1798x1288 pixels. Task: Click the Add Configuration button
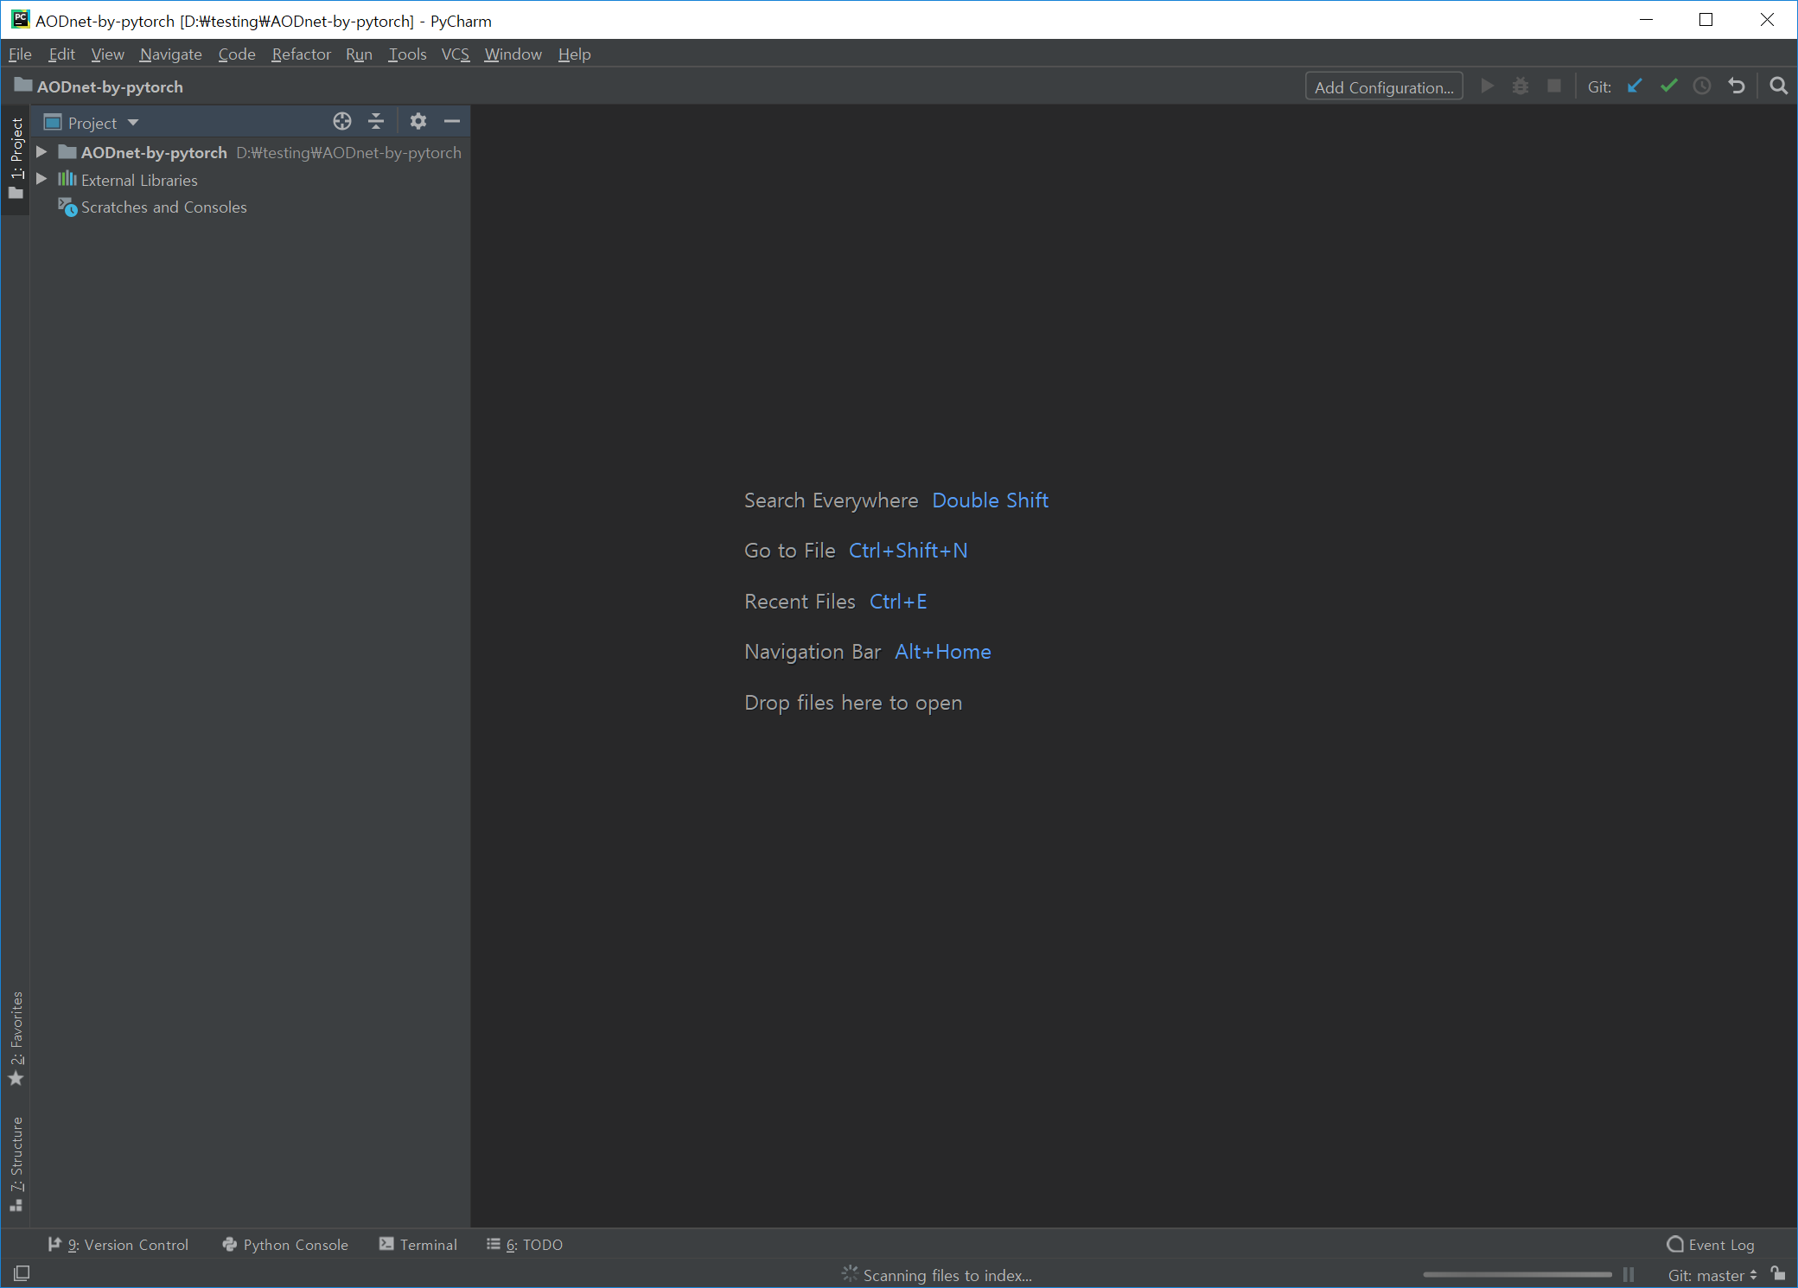pyautogui.click(x=1383, y=87)
